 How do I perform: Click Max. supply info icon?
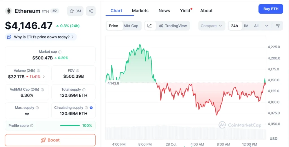pyautogui.click(x=37, y=108)
